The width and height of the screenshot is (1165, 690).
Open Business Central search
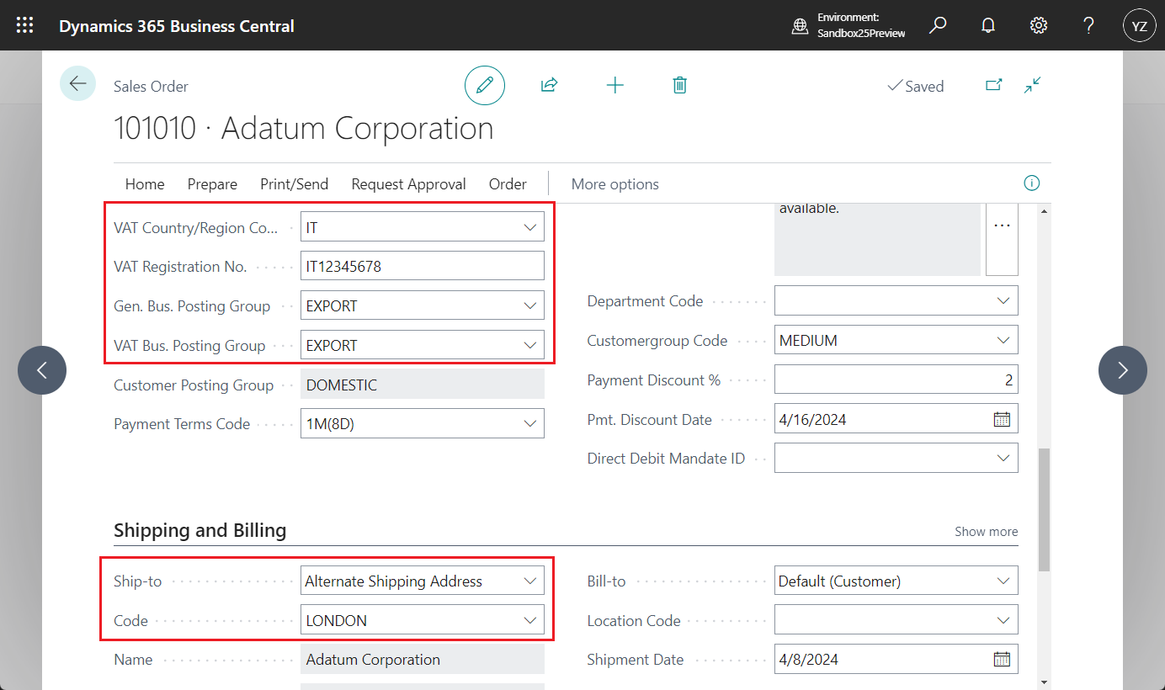coord(937,25)
